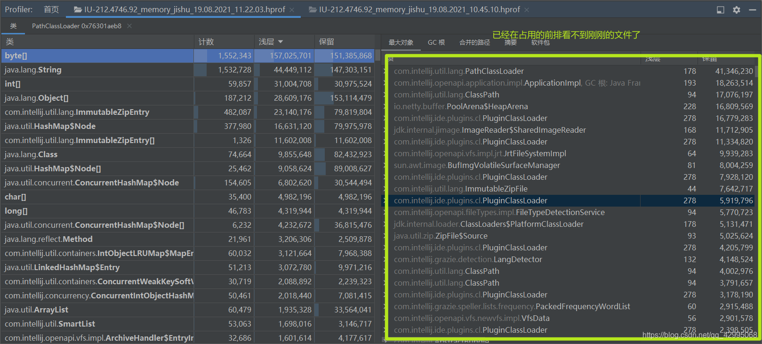Select the LinkedHashMap$Entry row
762x344 pixels.
[188, 267]
